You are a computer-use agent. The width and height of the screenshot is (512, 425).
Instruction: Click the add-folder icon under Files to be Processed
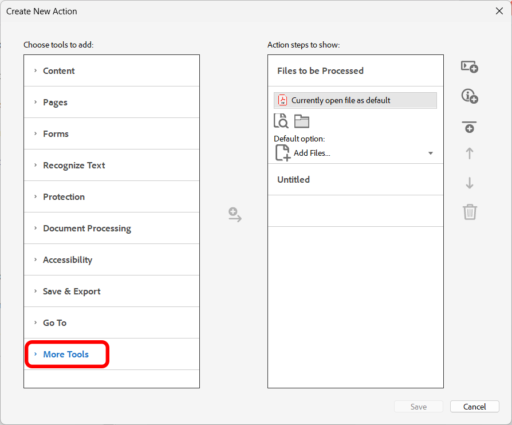[302, 121]
